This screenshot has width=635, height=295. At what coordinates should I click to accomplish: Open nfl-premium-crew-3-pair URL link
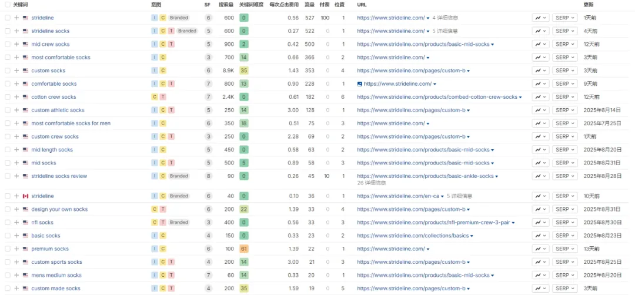434,222
